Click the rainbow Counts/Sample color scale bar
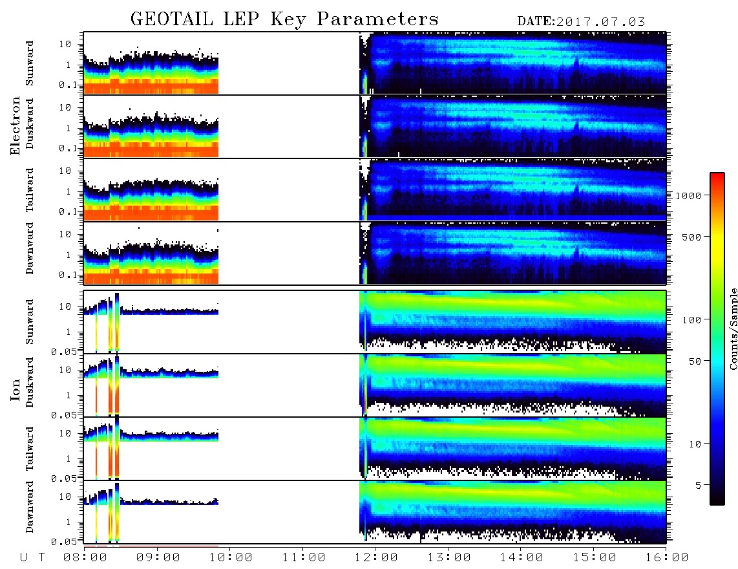The width and height of the screenshot is (738, 569). pyautogui.click(x=717, y=339)
